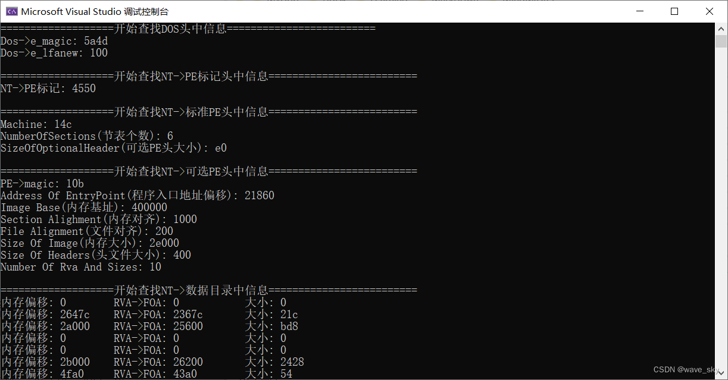Screen dimensions: 728x380
Task: Click the Address Of EntryPoint line
Action: tap(138, 196)
